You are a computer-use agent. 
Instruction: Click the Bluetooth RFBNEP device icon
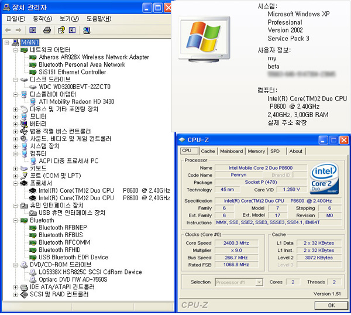[33, 228]
